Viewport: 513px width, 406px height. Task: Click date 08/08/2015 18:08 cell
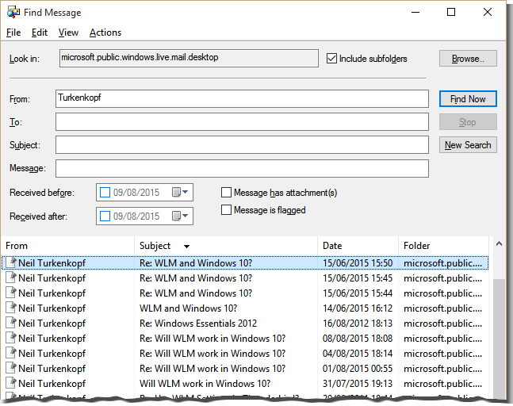[x=358, y=339]
